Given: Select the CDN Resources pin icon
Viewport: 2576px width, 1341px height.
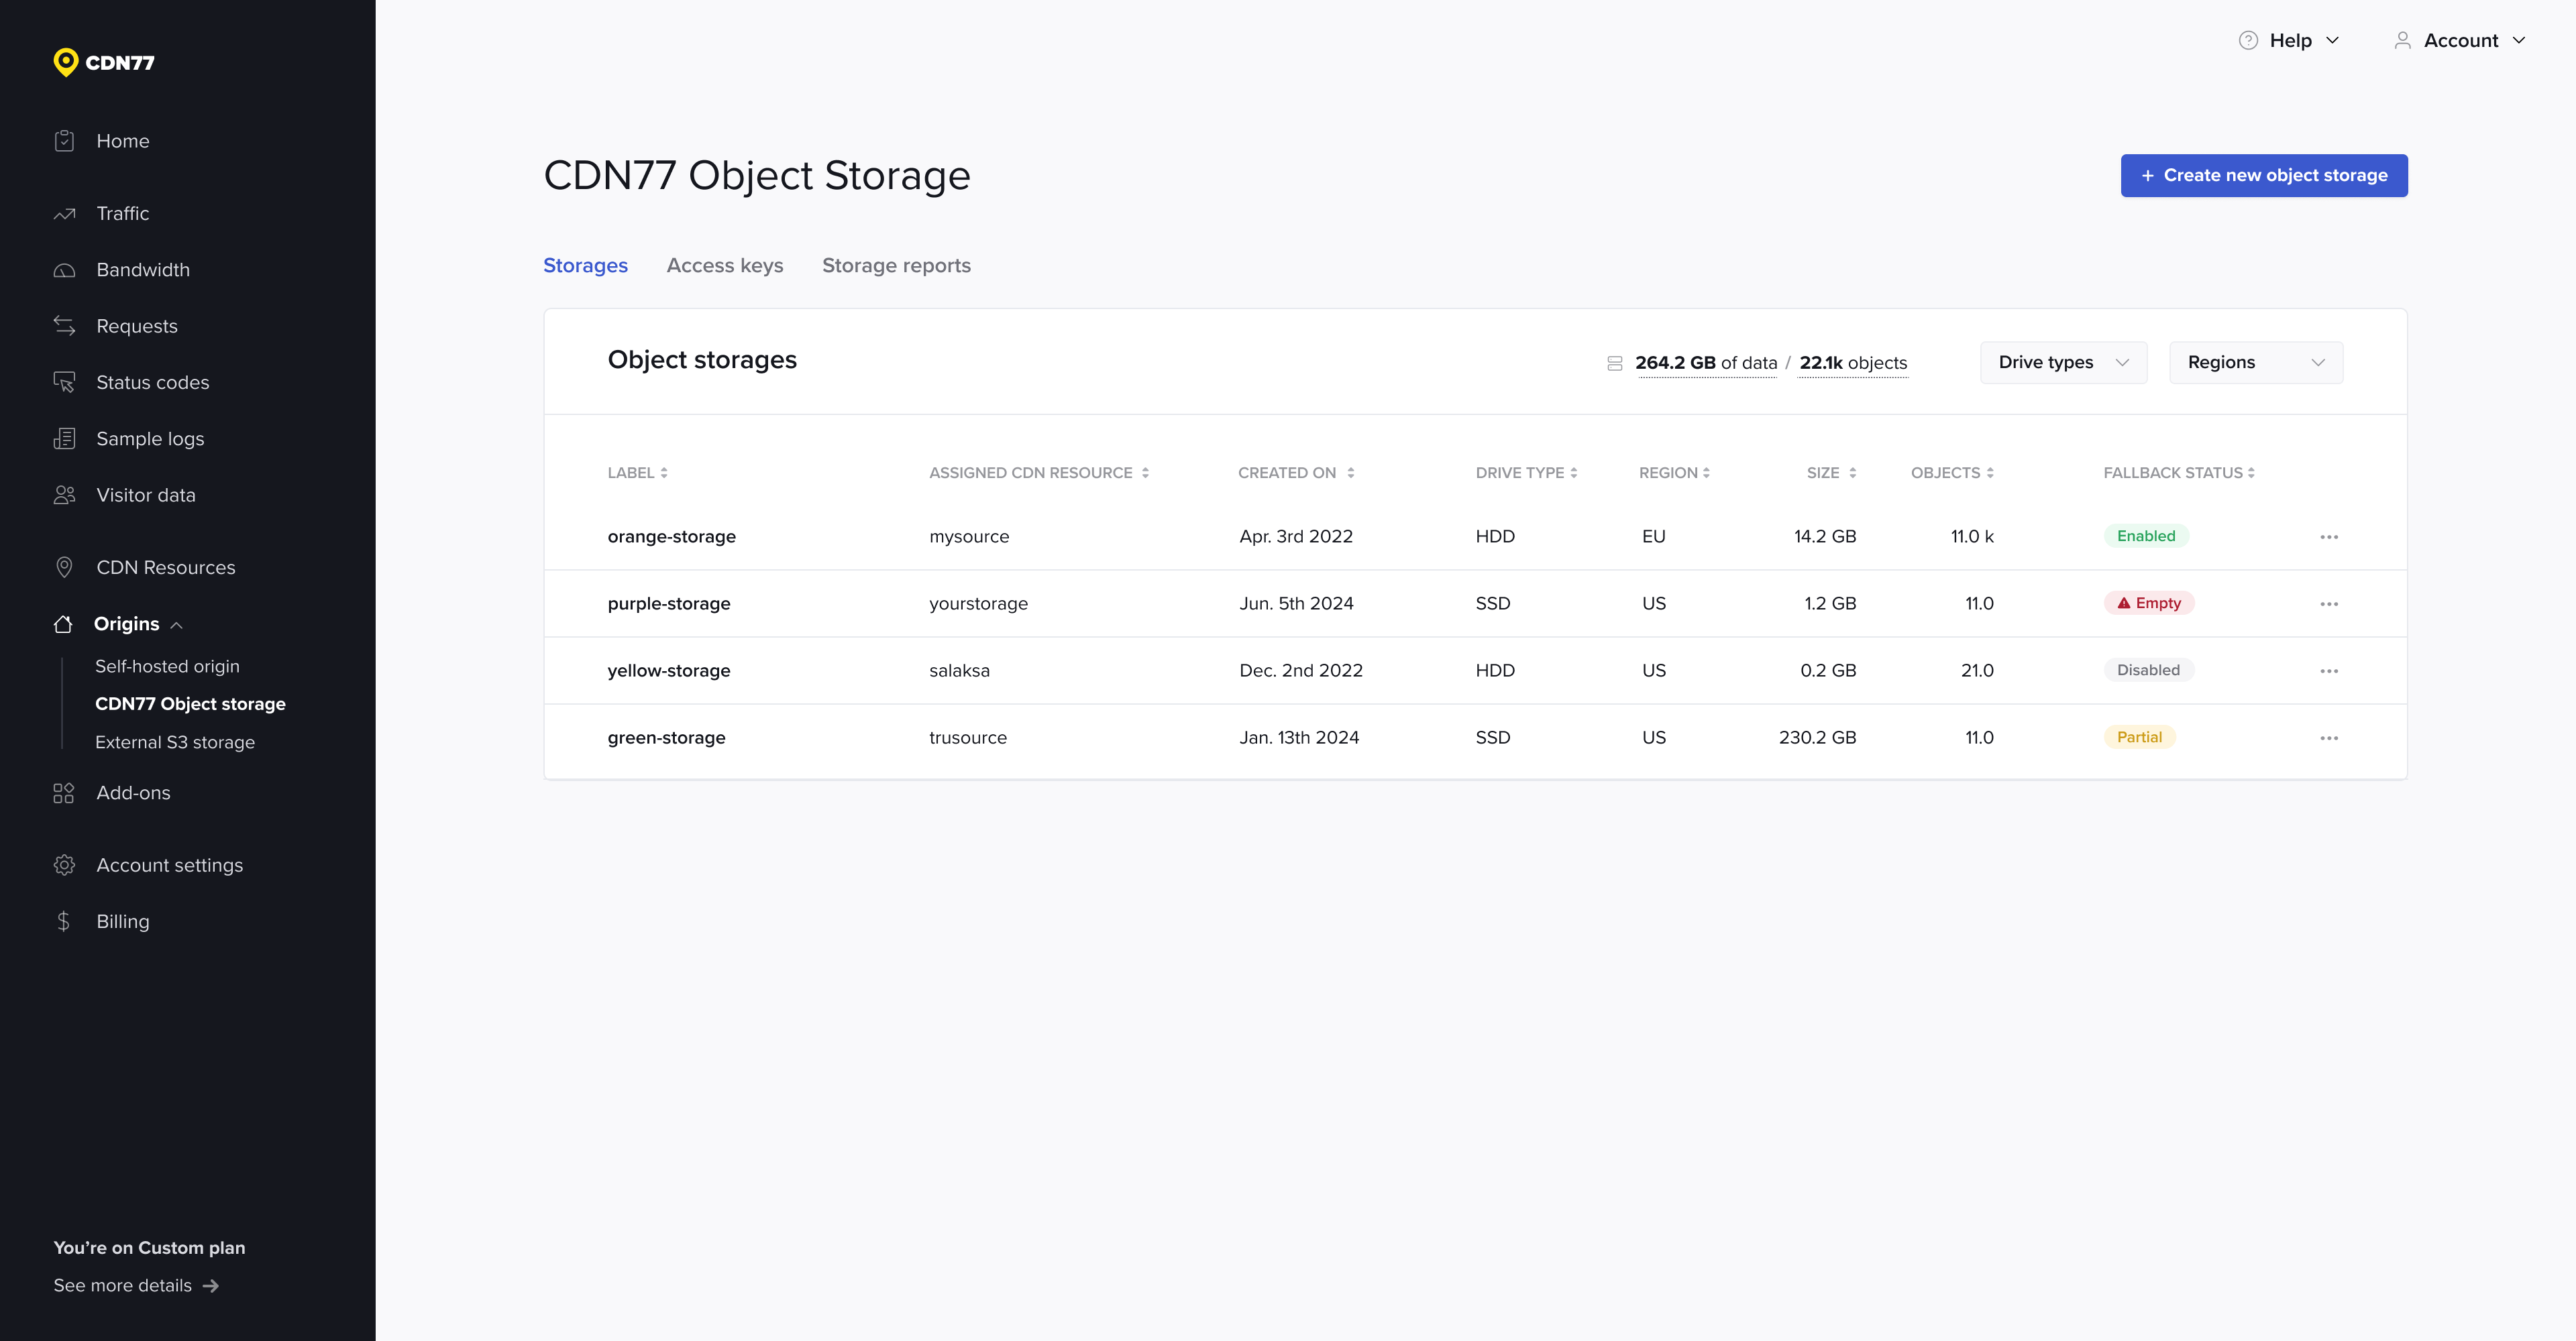Looking at the screenshot, I should [x=64, y=567].
